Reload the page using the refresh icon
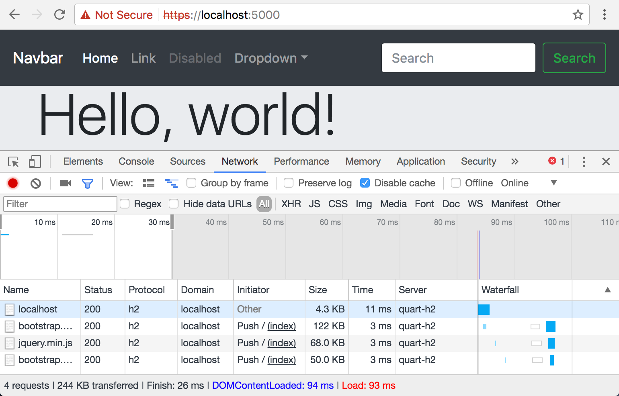Viewport: 619px width, 396px height. [60, 15]
